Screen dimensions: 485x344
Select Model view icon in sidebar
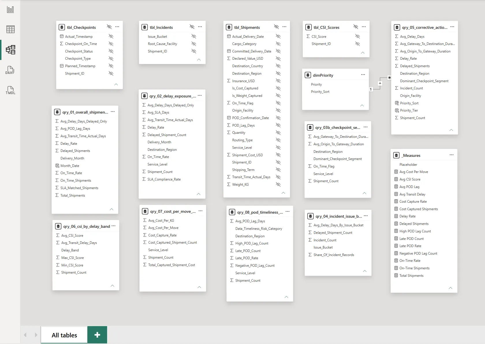10,50
